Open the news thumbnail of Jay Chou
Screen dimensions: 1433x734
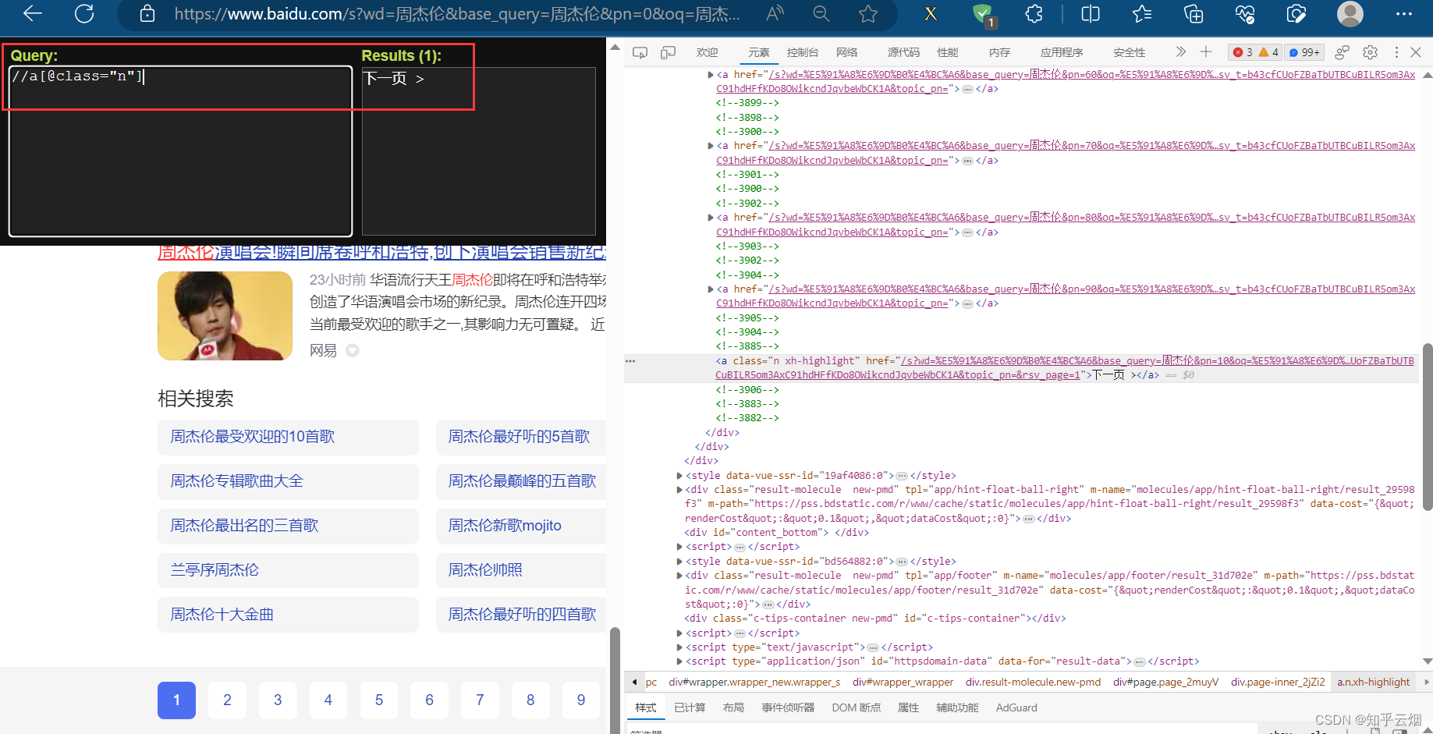click(225, 316)
